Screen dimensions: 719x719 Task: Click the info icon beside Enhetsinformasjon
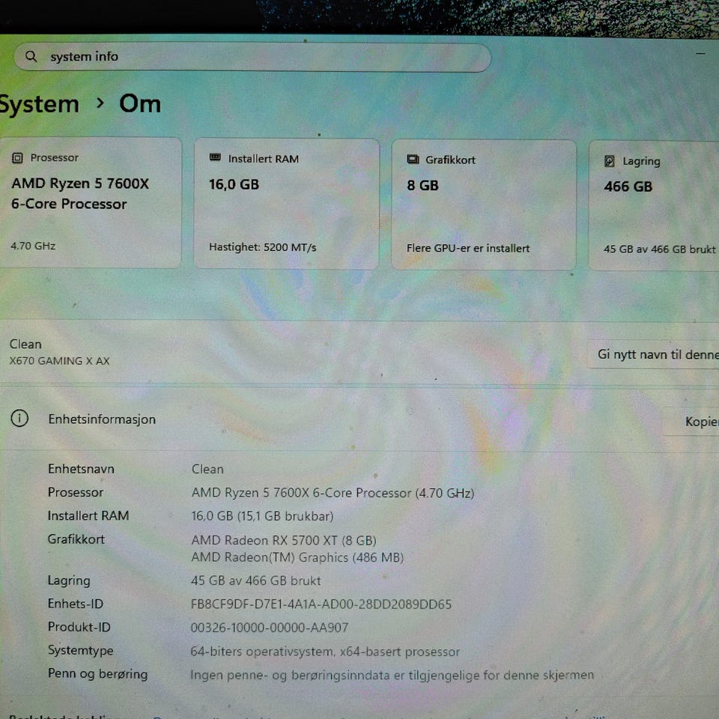(19, 418)
